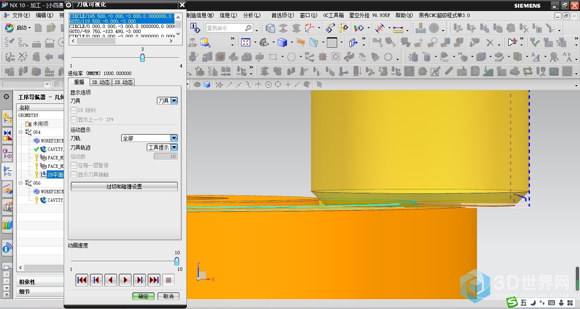Screen dimensions: 580x309
Task: Click the object information icon
Action: click(195, 28)
